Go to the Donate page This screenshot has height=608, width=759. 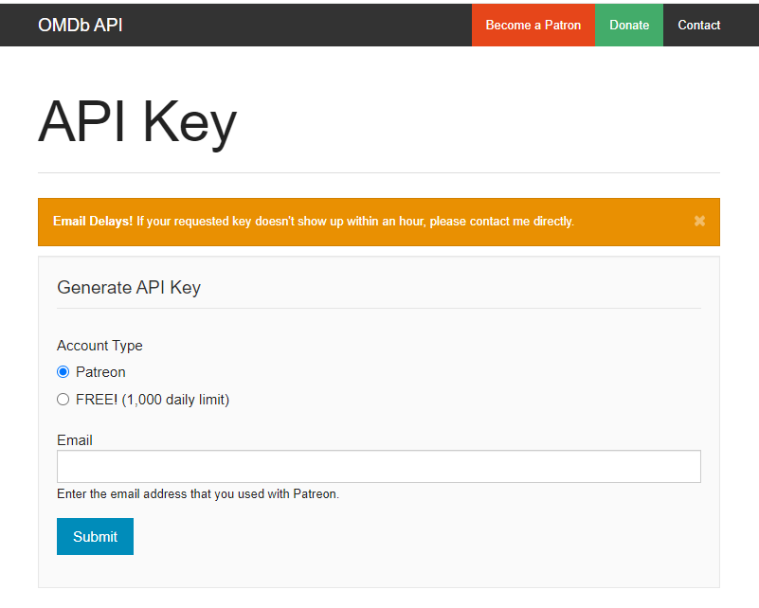pyautogui.click(x=629, y=26)
